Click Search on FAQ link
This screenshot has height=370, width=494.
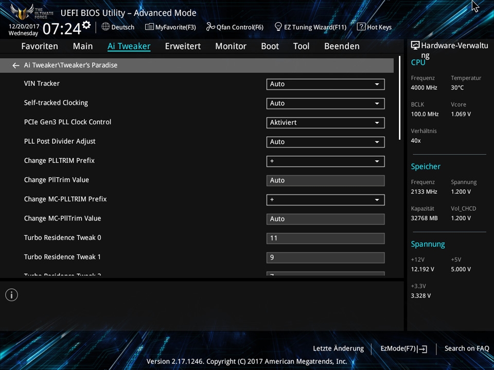pyautogui.click(x=467, y=348)
